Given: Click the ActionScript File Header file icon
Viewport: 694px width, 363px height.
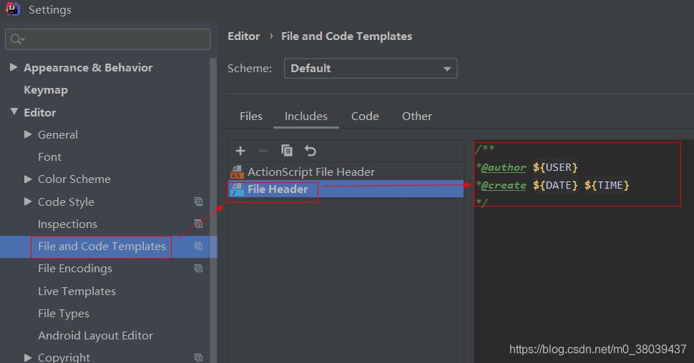Looking at the screenshot, I should [x=237, y=171].
